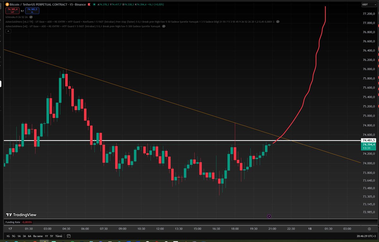This screenshot has height=242, width=379.
Task: Click the Ichimoku 9 26 52 26 label
Action: click(x=16, y=17)
